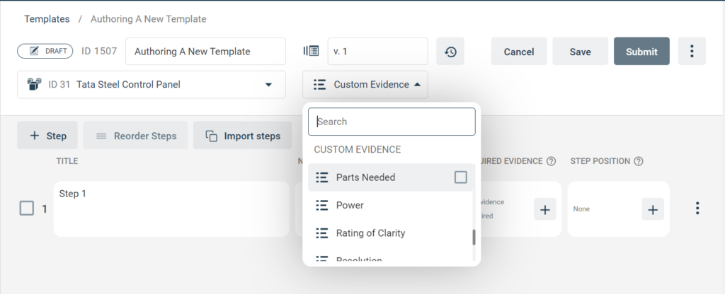Click the list icon beside Rating of Clarity

point(322,233)
